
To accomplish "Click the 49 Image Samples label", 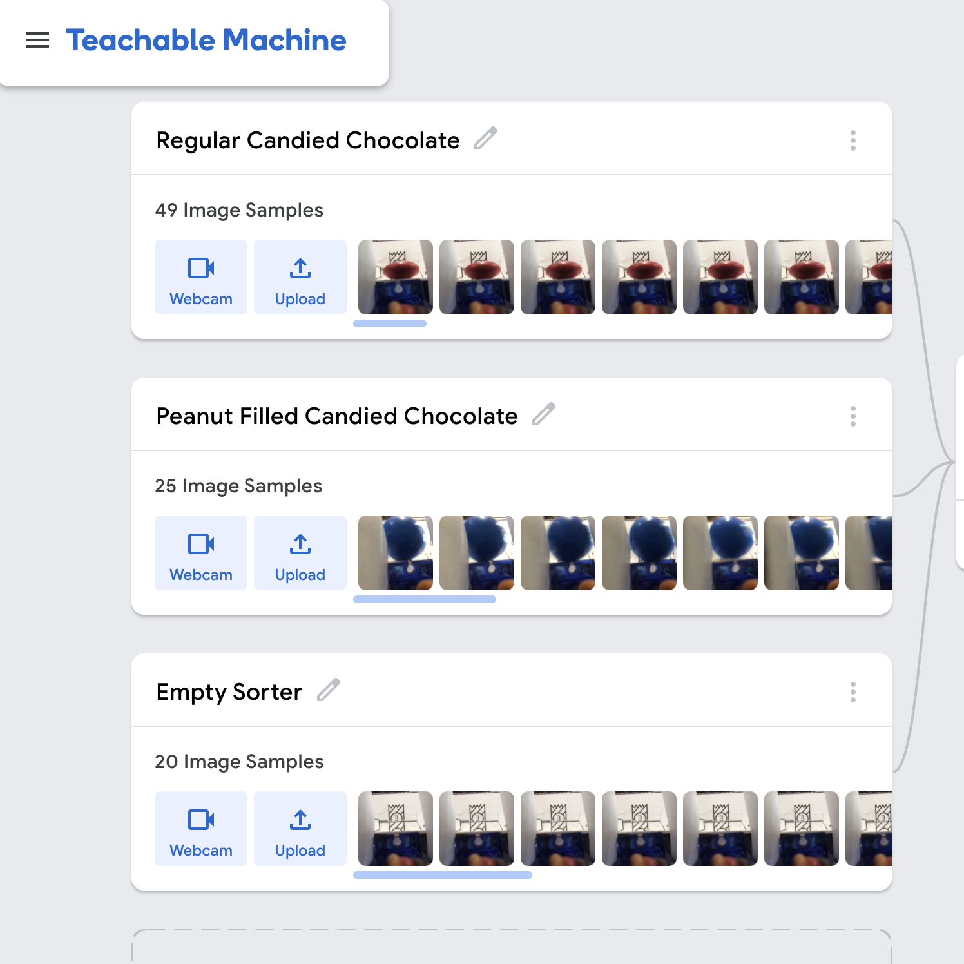I will pos(239,210).
